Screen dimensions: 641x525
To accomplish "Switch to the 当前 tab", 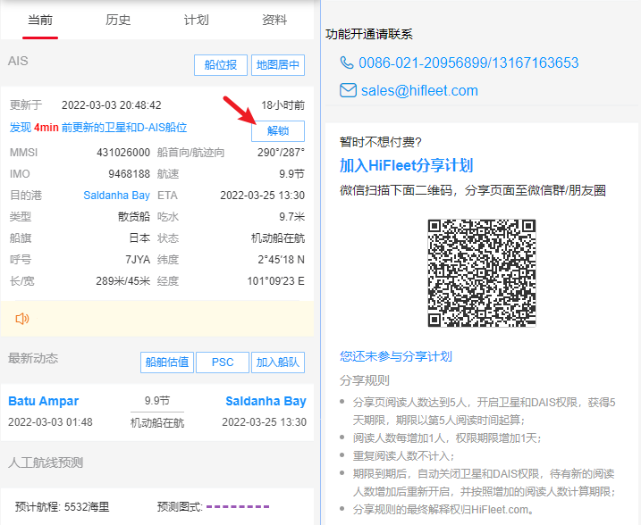I will 40,20.
